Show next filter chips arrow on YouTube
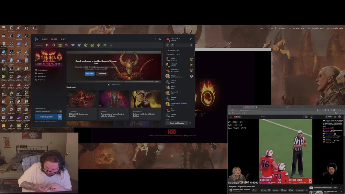This screenshot has height=194, width=345. [340, 188]
